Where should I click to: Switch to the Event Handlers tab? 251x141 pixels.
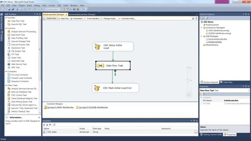92,18
